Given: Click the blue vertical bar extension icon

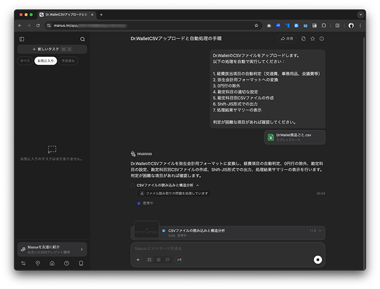Looking at the screenshot, I should [287, 25].
